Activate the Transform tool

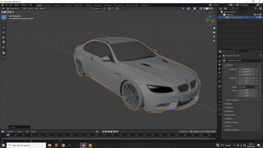coord(4,42)
